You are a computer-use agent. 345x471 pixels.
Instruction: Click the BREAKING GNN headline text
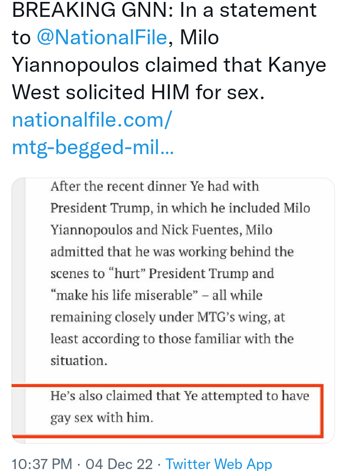point(92,10)
